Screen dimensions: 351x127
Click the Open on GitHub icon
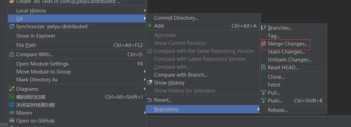click(12, 121)
